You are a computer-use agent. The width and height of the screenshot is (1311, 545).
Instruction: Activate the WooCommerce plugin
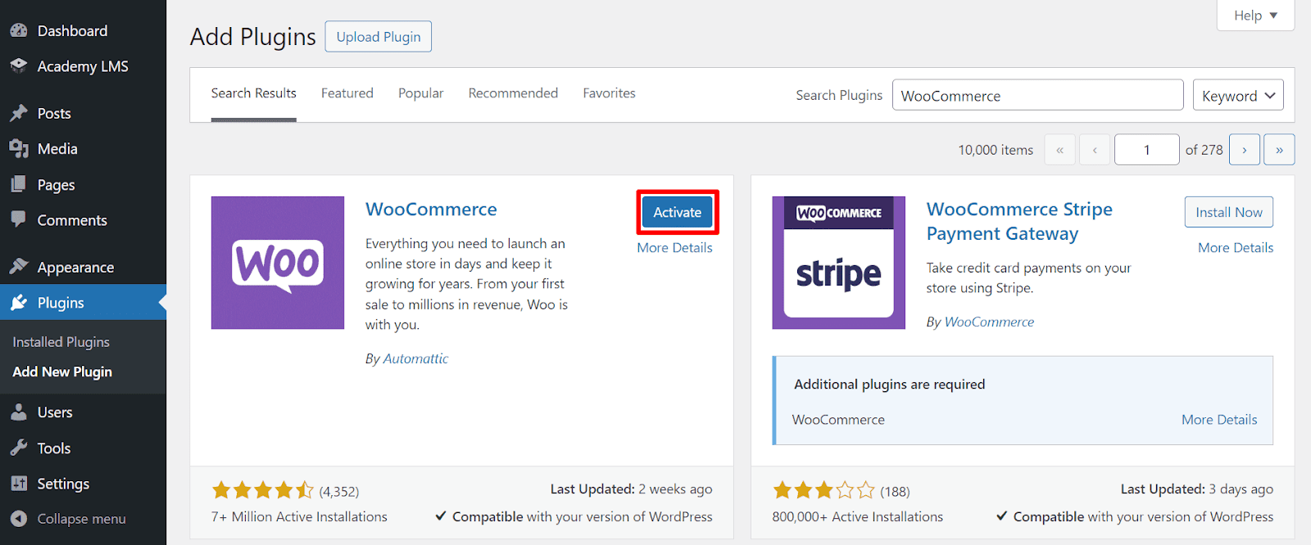pyautogui.click(x=677, y=211)
